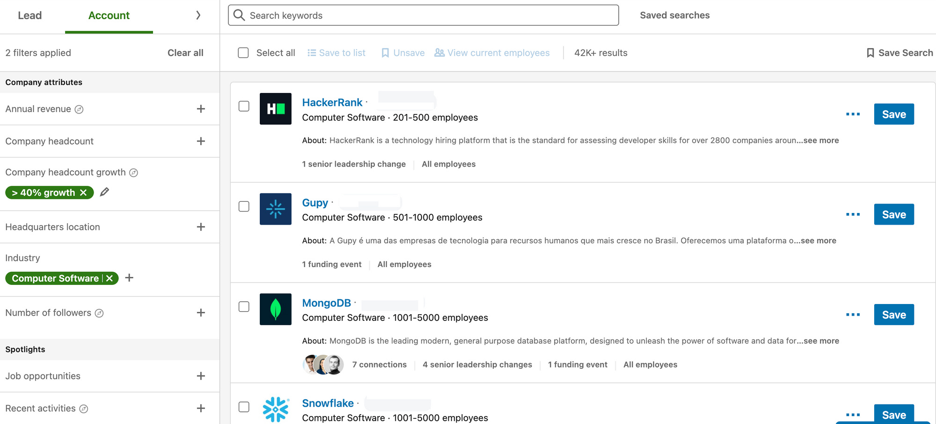This screenshot has width=936, height=424.
Task: Click Unsave bookmark button
Action: point(403,53)
